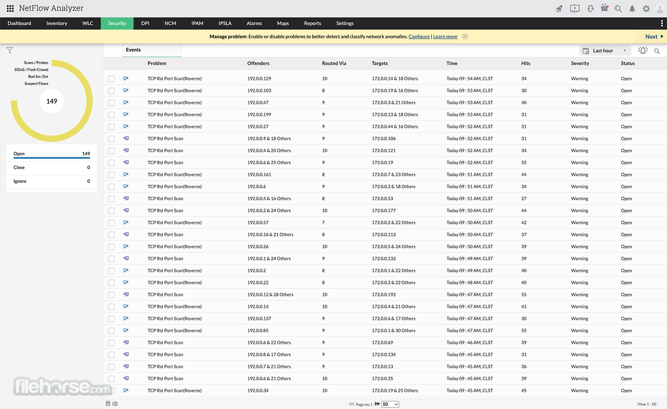Sort by the Hits column header
The image size is (667, 409).
click(x=526, y=63)
